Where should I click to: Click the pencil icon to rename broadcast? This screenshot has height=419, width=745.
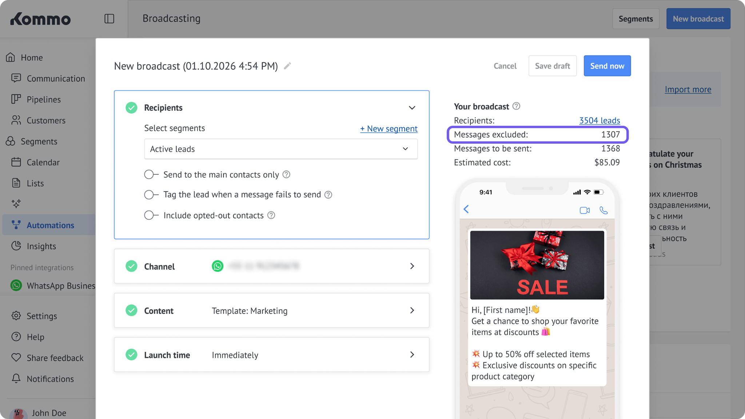pyautogui.click(x=287, y=66)
